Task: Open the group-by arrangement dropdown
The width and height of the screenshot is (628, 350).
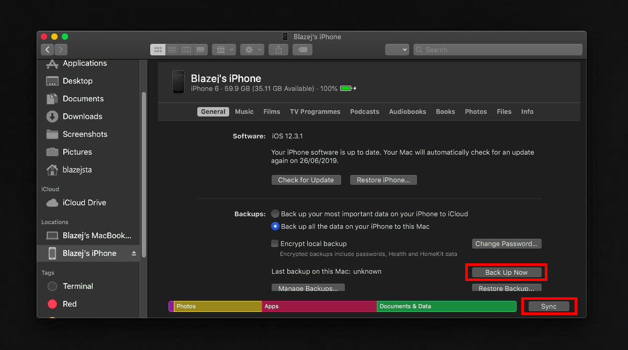Action: pyautogui.click(x=224, y=50)
